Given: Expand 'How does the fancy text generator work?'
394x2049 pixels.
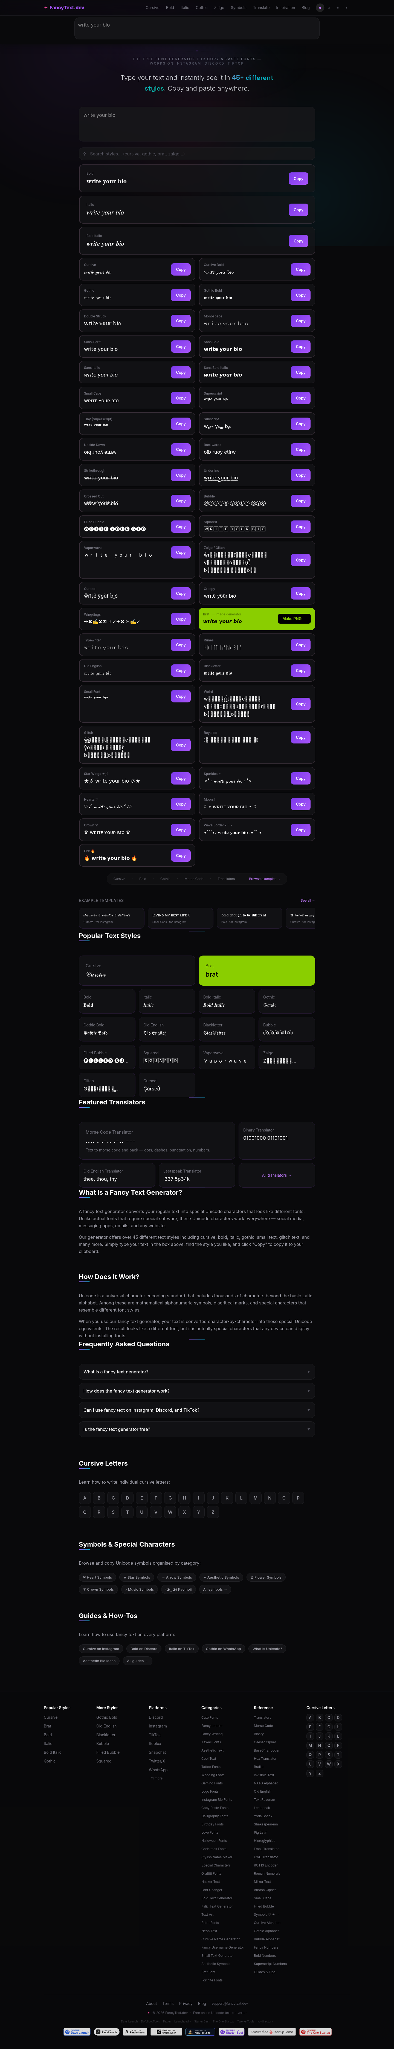Looking at the screenshot, I should click(x=197, y=1390).
